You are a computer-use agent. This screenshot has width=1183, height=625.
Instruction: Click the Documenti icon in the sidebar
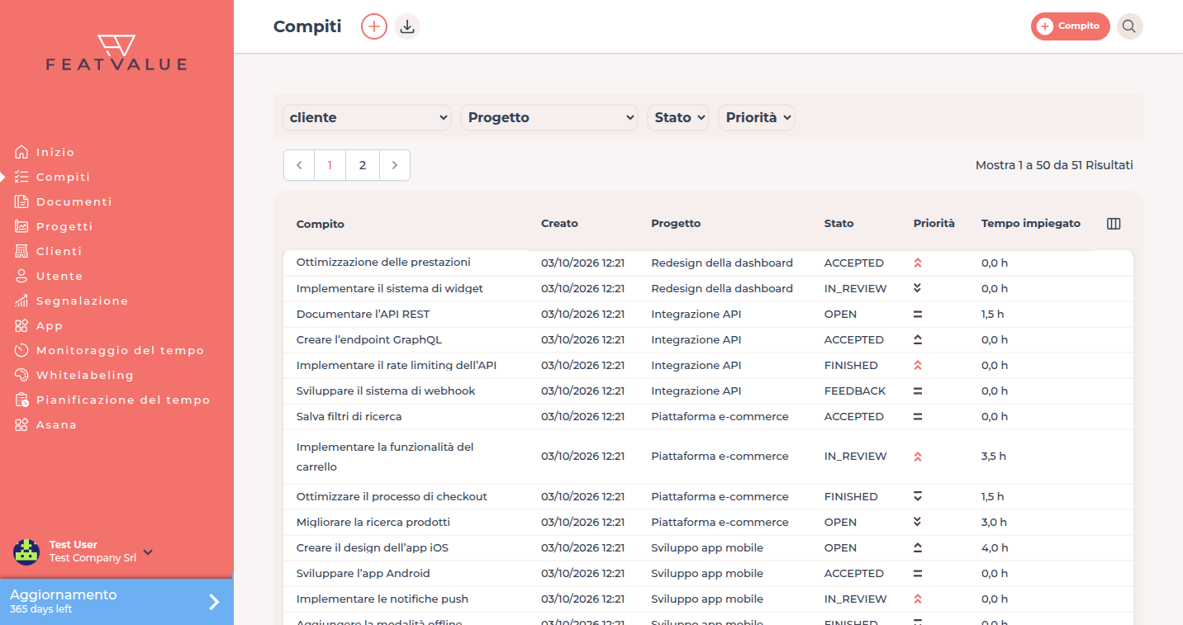(21, 201)
